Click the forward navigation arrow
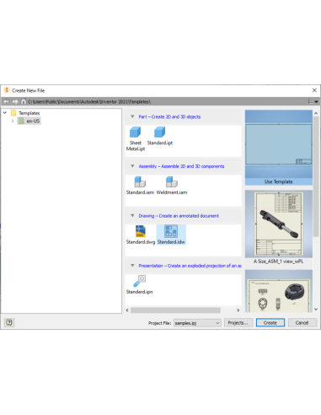Screen dimensions: 321x415 [15, 101]
